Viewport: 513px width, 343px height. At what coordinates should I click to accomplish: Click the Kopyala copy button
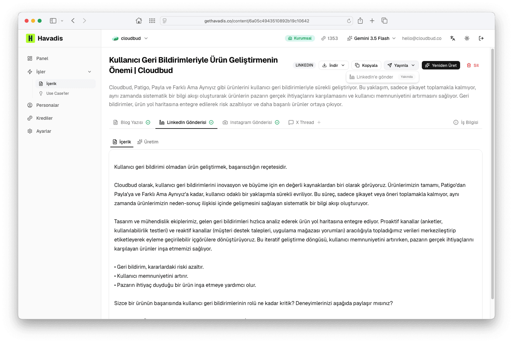point(366,65)
